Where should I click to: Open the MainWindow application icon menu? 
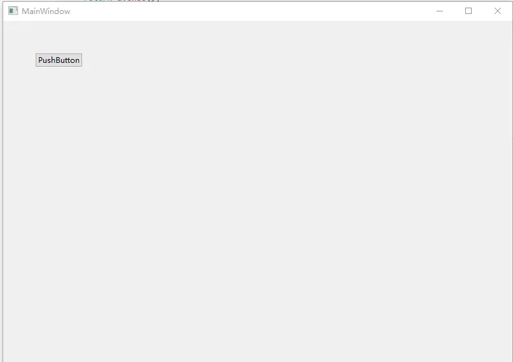(13, 11)
